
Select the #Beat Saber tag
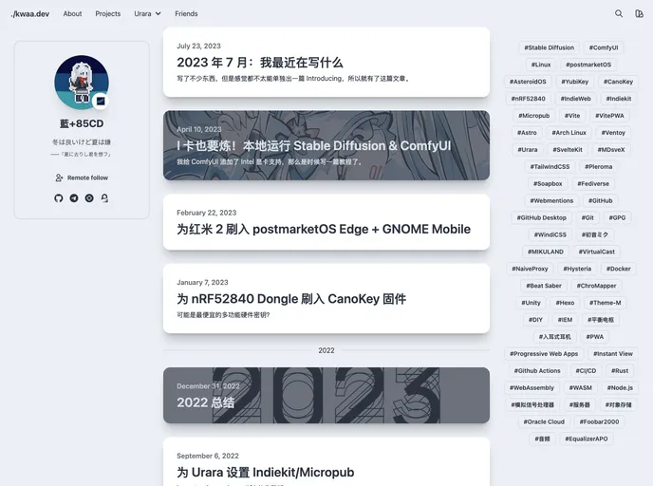[x=544, y=286]
